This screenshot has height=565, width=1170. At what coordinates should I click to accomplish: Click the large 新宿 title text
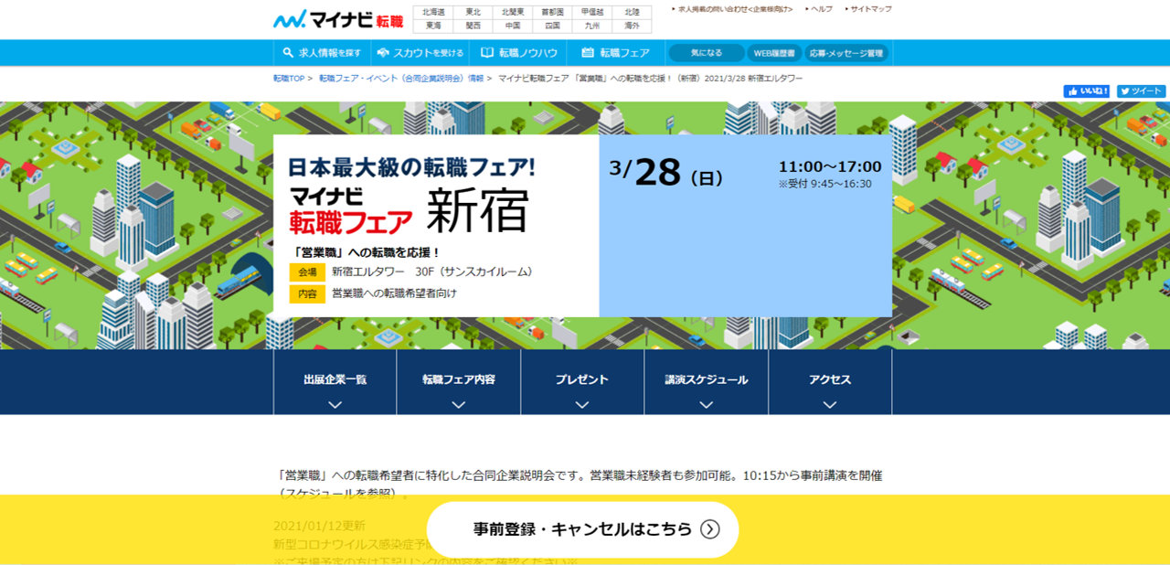pos(478,211)
